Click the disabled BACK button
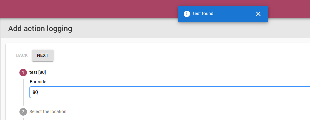Viewport: 310px width, 120px height. pyautogui.click(x=22, y=56)
